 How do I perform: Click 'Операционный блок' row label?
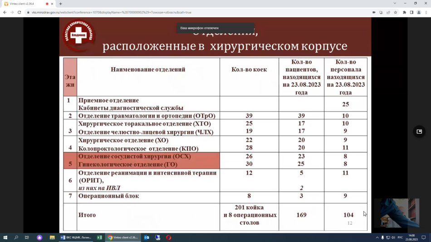(x=108, y=196)
